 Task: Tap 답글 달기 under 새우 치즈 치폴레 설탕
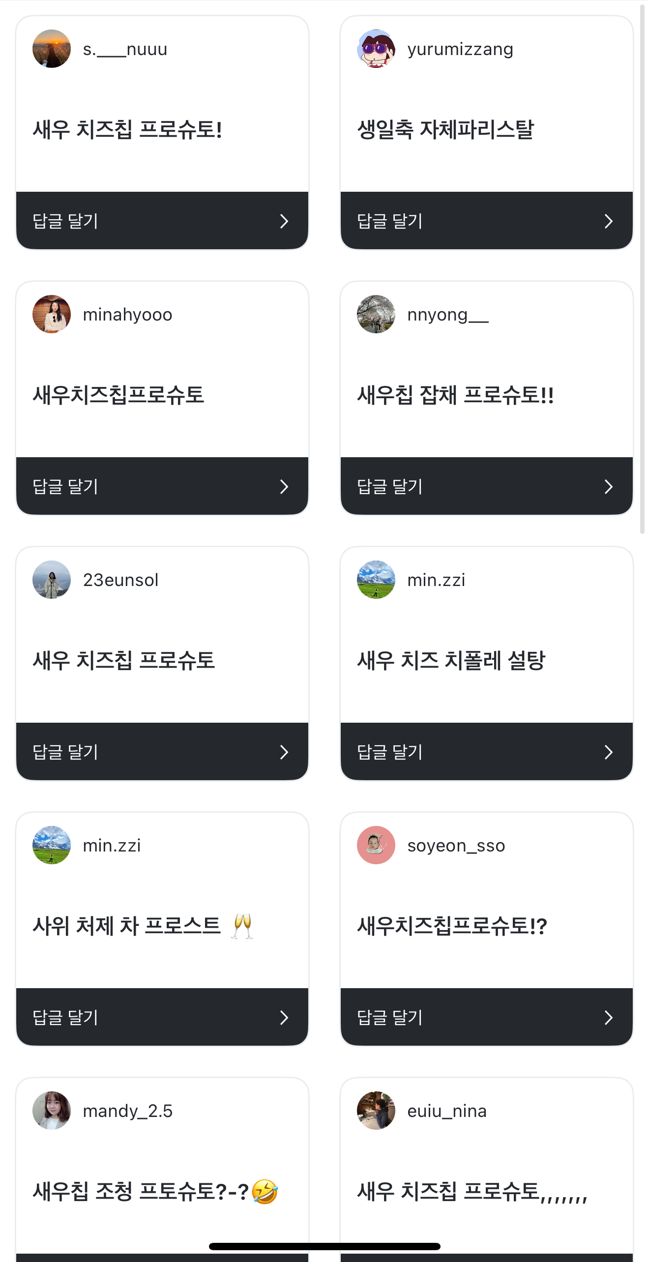tap(390, 752)
